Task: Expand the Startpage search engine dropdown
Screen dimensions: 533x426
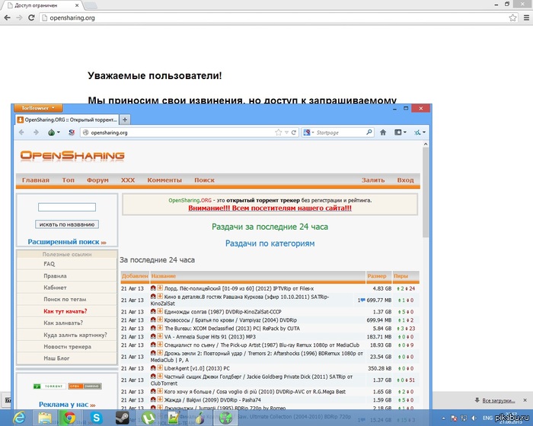Action: (311, 132)
